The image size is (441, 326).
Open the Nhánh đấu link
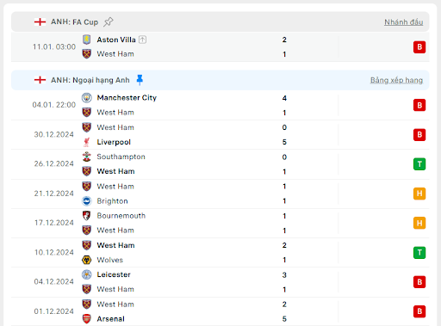point(403,22)
